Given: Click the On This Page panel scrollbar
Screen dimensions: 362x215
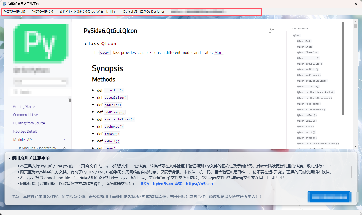Looking at the screenshot, I should 343,67.
